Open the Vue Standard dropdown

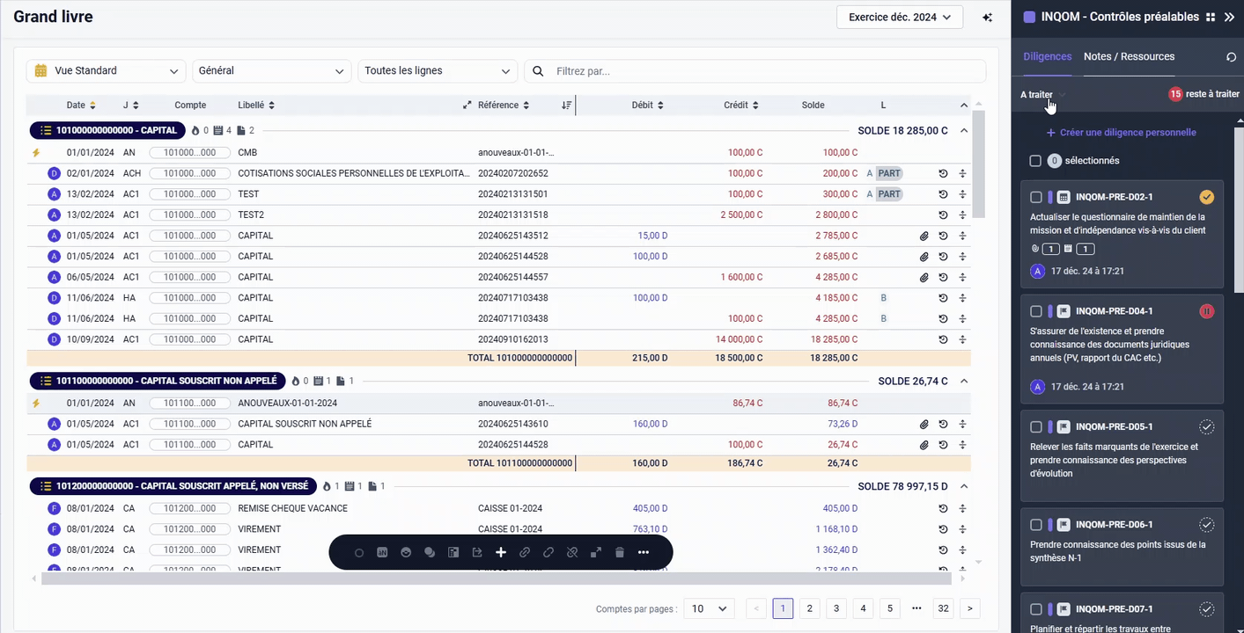click(106, 71)
